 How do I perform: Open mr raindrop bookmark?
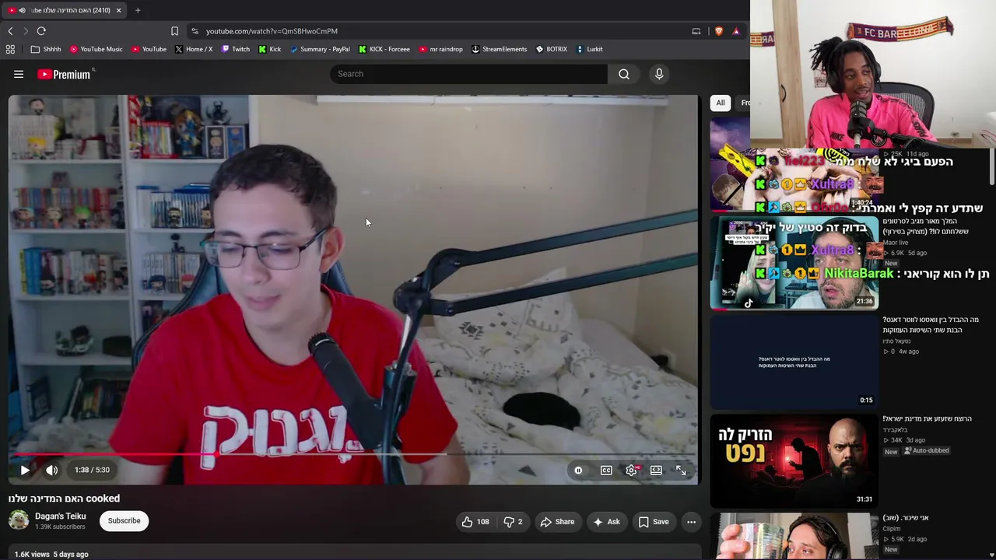(x=441, y=49)
